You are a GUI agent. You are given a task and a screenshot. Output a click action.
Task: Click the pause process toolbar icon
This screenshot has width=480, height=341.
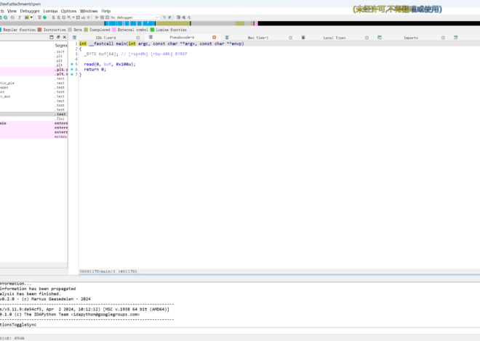click(103, 17)
